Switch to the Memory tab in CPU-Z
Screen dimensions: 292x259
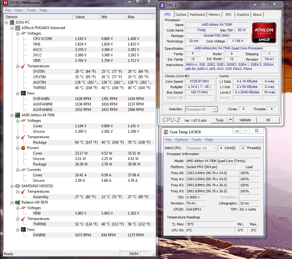pos(214,15)
